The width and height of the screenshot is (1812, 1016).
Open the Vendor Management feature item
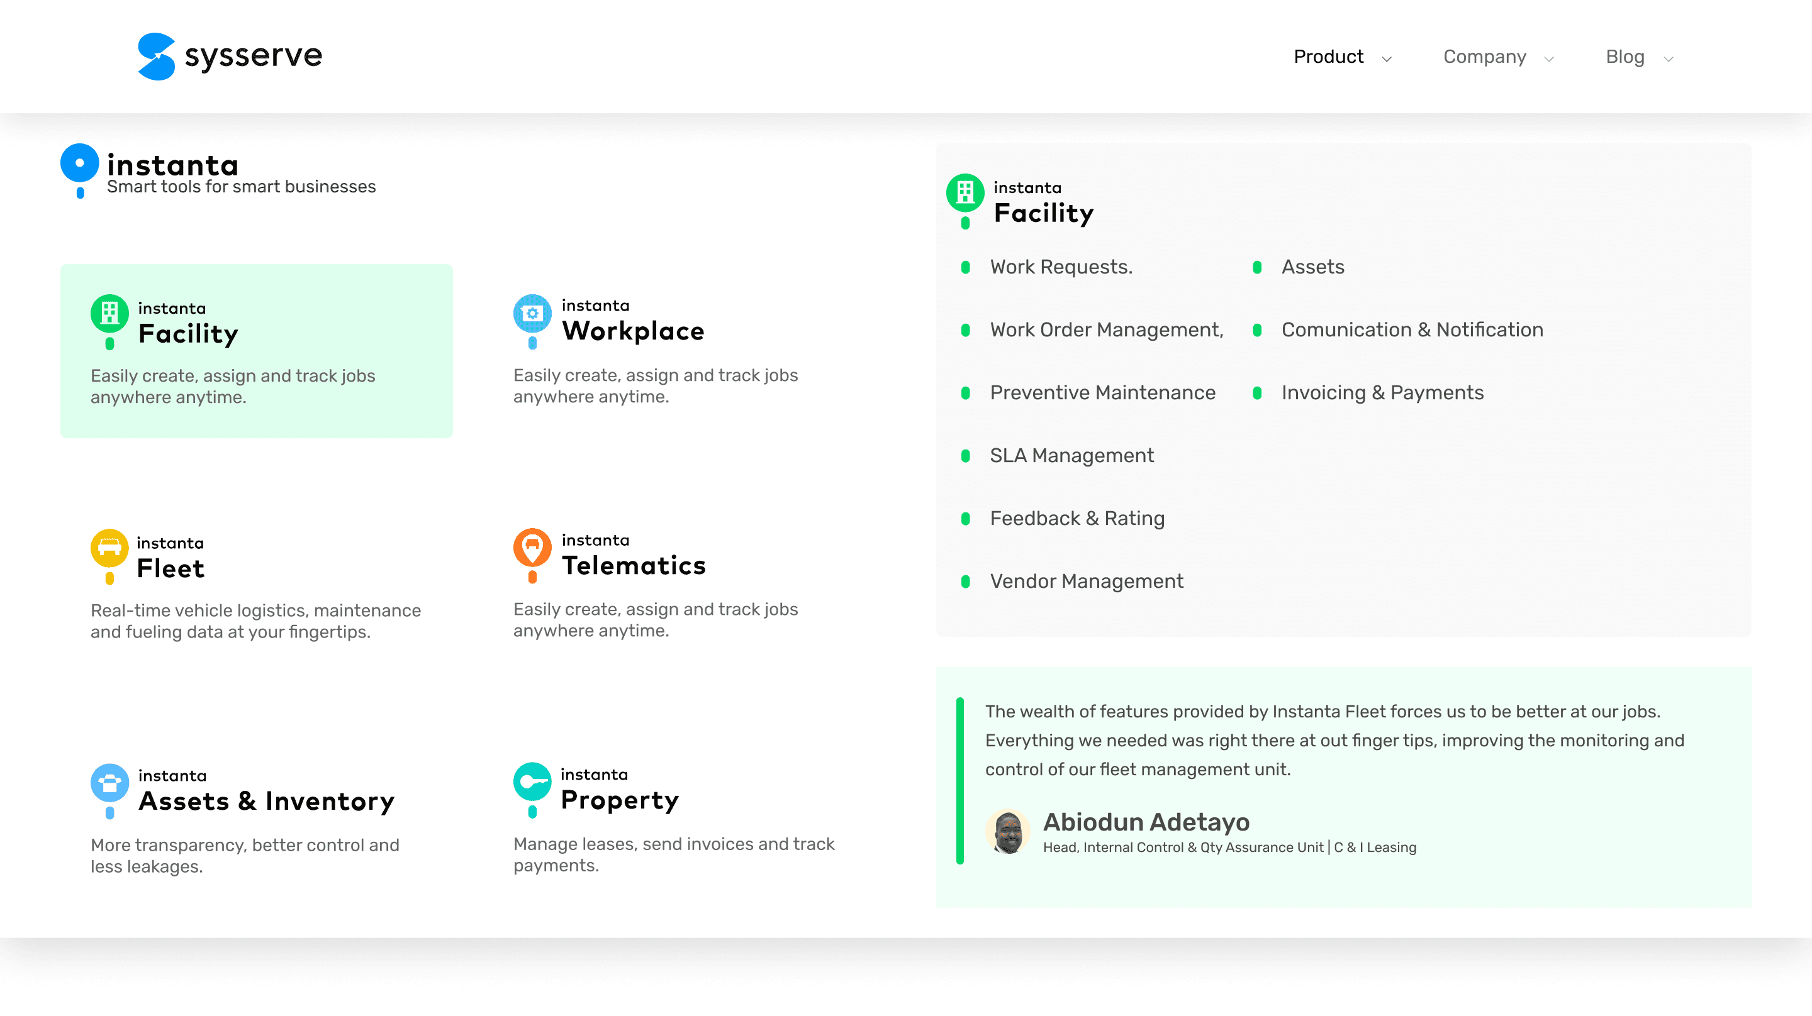click(x=1086, y=581)
